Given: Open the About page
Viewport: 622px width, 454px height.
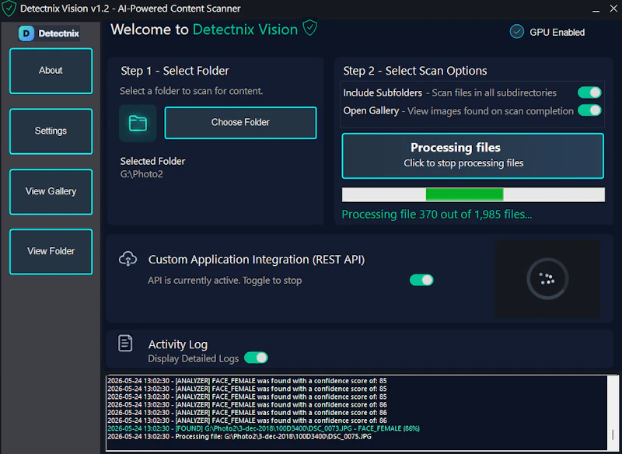Looking at the screenshot, I should pyautogui.click(x=51, y=71).
